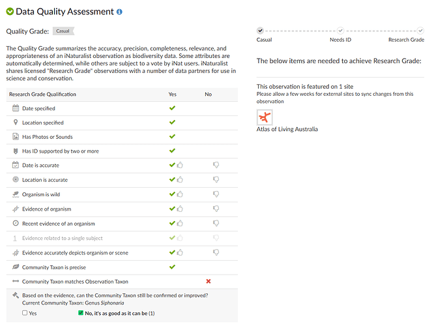Vote thumbs up for Recent evidence of organism
Image resolution: width=432 pixels, height=326 pixels.
(x=179, y=224)
